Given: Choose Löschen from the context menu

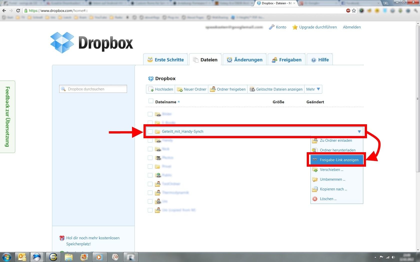Looking at the screenshot, I should tap(337, 199).
